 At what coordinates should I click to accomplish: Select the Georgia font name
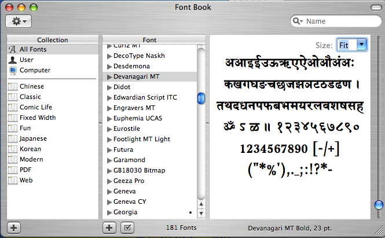click(125, 212)
